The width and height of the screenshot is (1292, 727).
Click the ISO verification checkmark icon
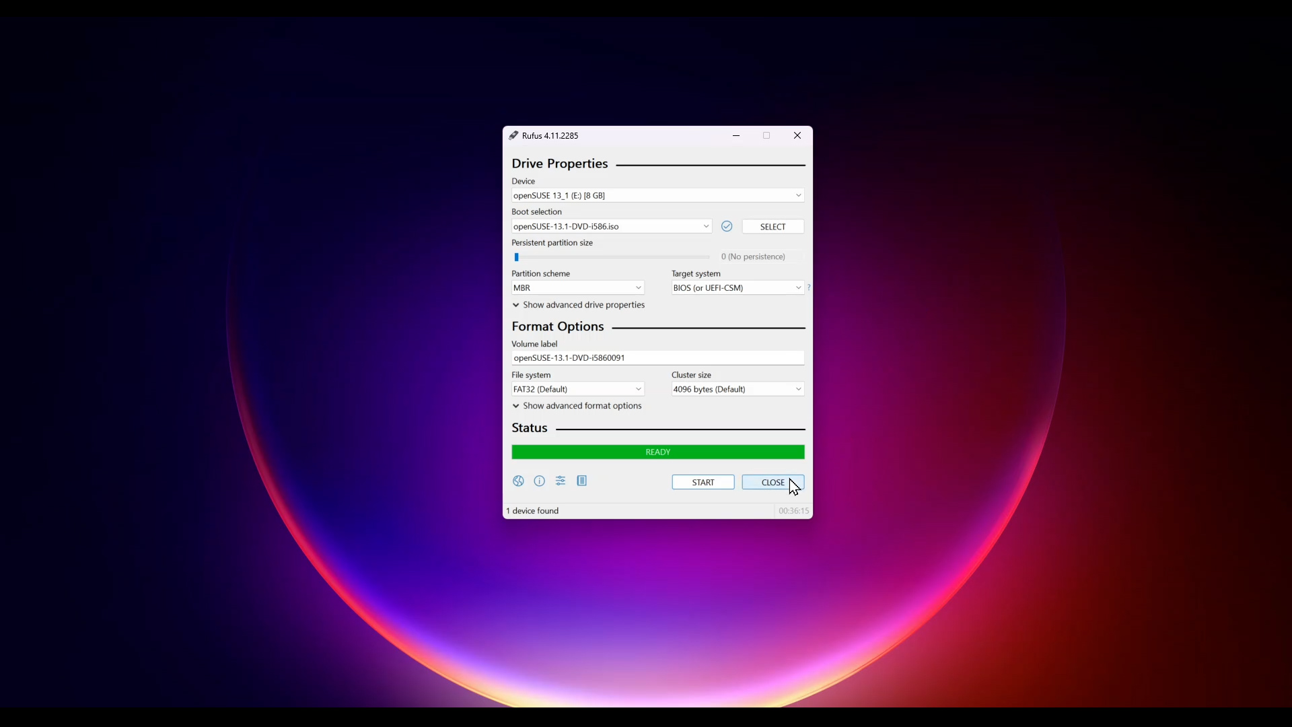[727, 226]
